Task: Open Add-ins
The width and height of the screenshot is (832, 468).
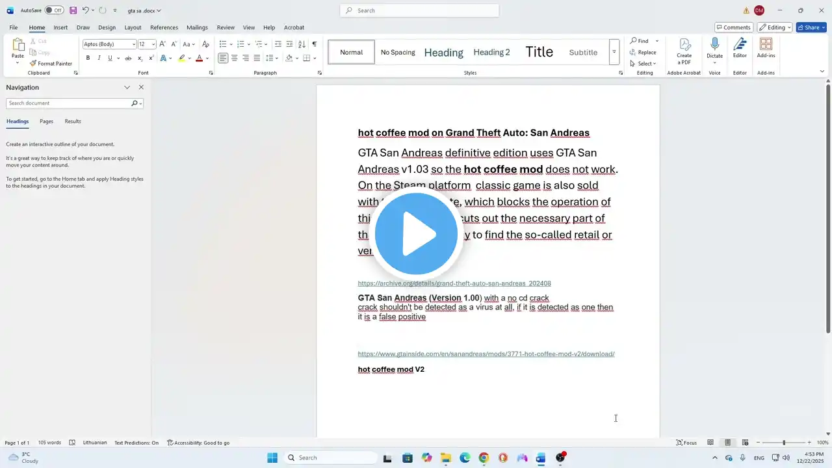Action: (x=766, y=48)
